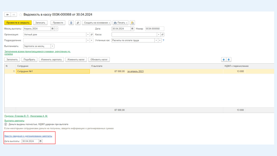The width and height of the screenshot is (277, 156).
Task: Clear the Подразделение field with x icon
Action: tap(92, 40)
